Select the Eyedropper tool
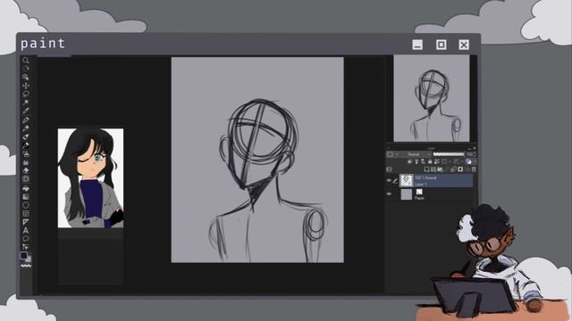Screen dimensions: 572x321 26,111
